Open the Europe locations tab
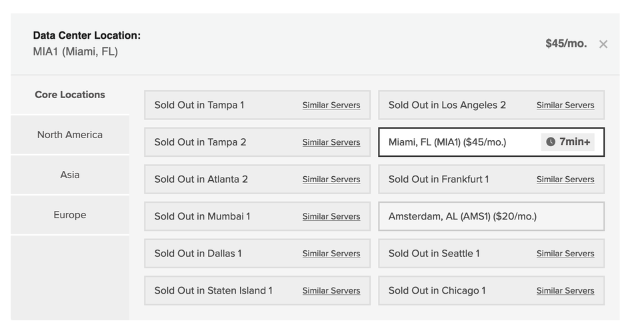 point(70,215)
